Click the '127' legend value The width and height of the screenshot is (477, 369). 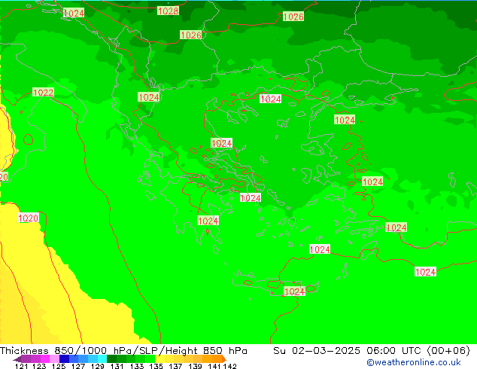78,366
